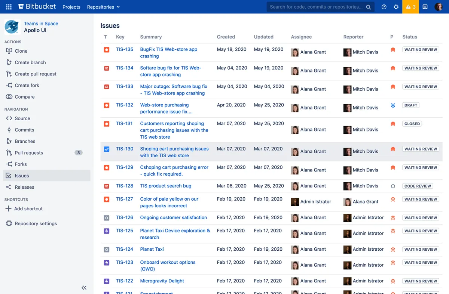Click the Branches icon
This screenshot has height=294, width=449.
9,141
